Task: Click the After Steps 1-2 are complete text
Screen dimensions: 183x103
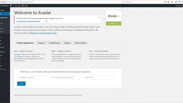Action: tap(55, 72)
